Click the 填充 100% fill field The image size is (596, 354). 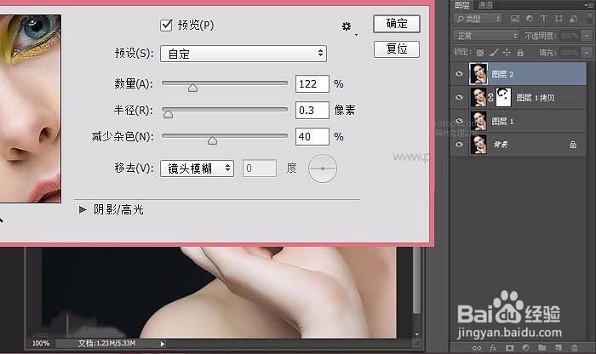pyautogui.click(x=570, y=53)
